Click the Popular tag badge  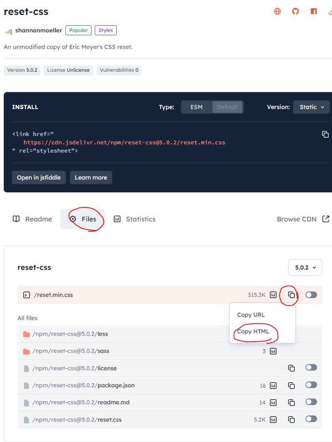79,30
